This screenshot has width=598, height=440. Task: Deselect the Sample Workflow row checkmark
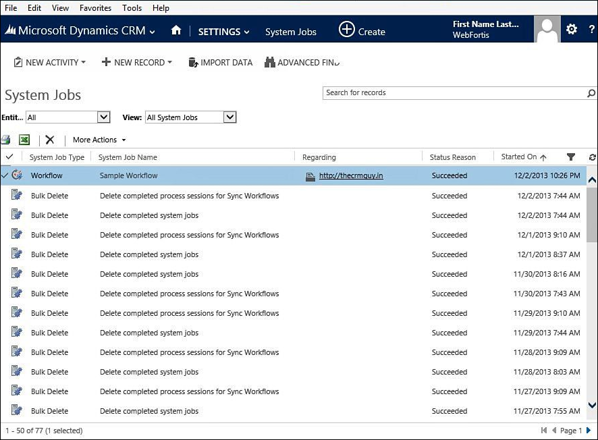[5, 175]
